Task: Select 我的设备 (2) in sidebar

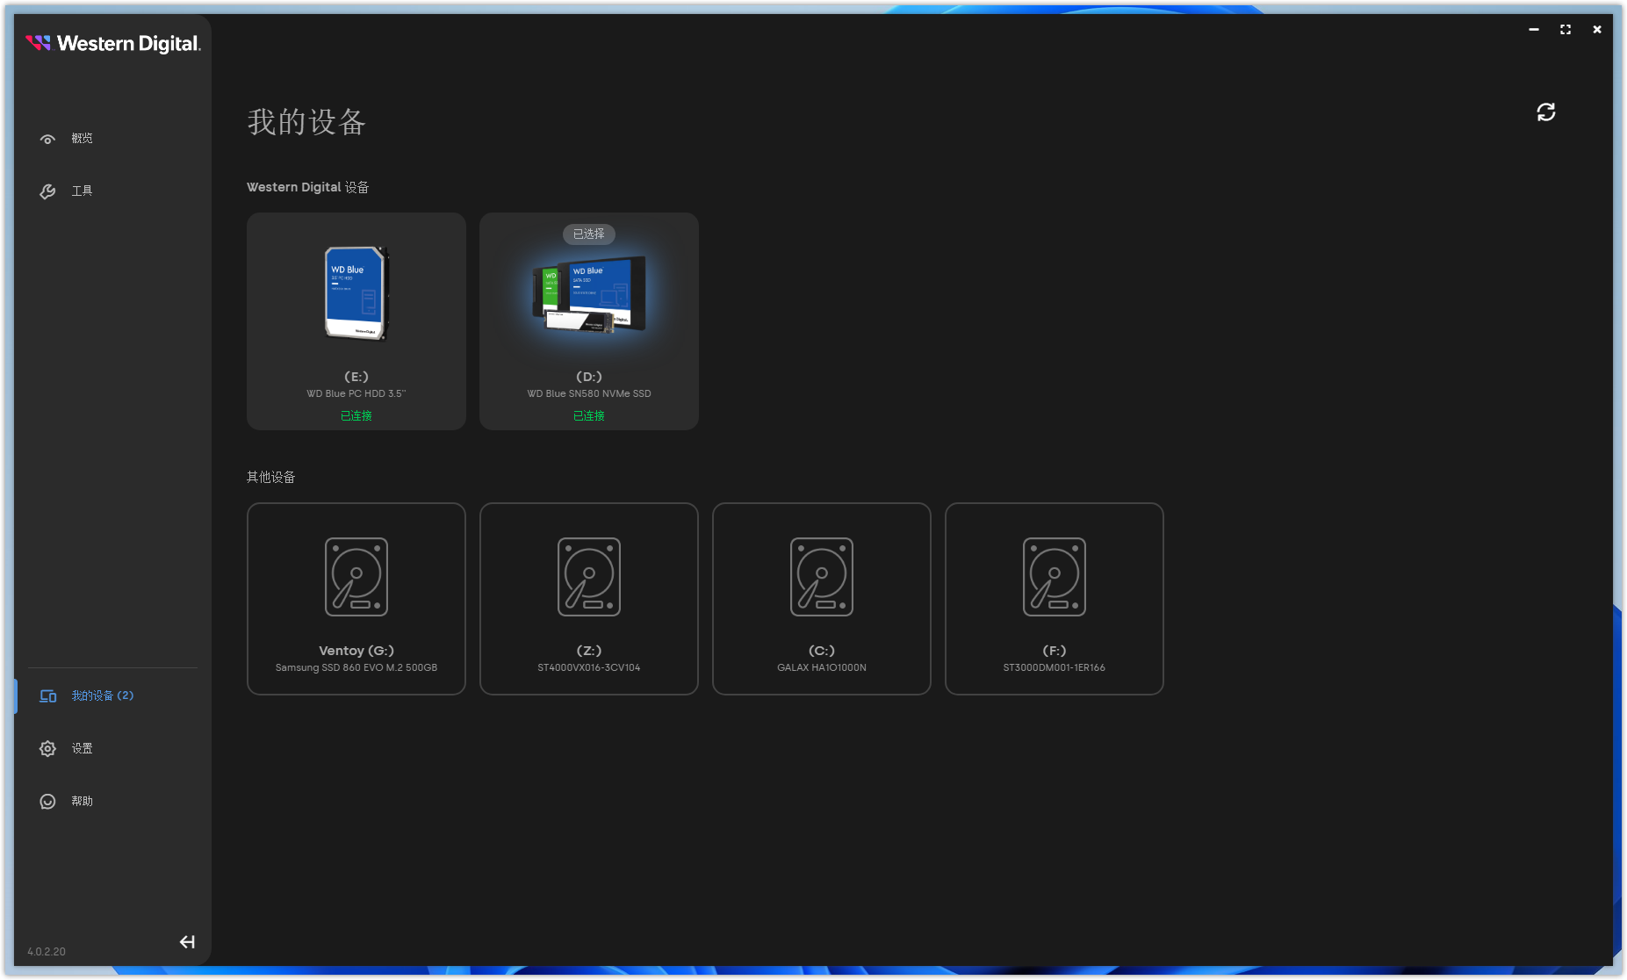Action: coord(102,695)
